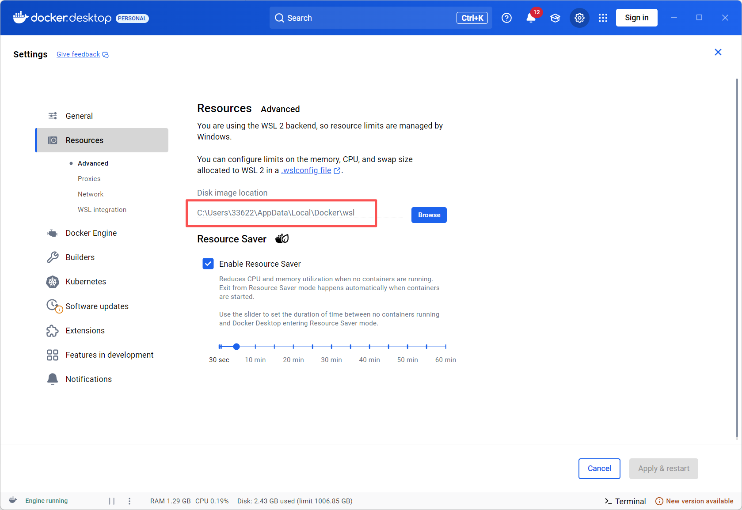Viewport: 742px width, 510px height.
Task: Click the engine whale status icon
Action: tap(13, 500)
